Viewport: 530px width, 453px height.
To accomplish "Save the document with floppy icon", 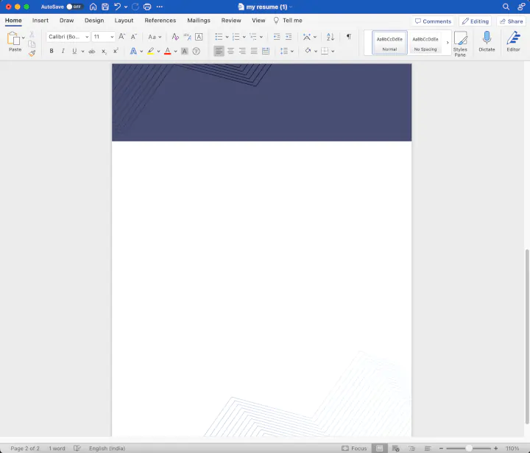I will point(105,7).
